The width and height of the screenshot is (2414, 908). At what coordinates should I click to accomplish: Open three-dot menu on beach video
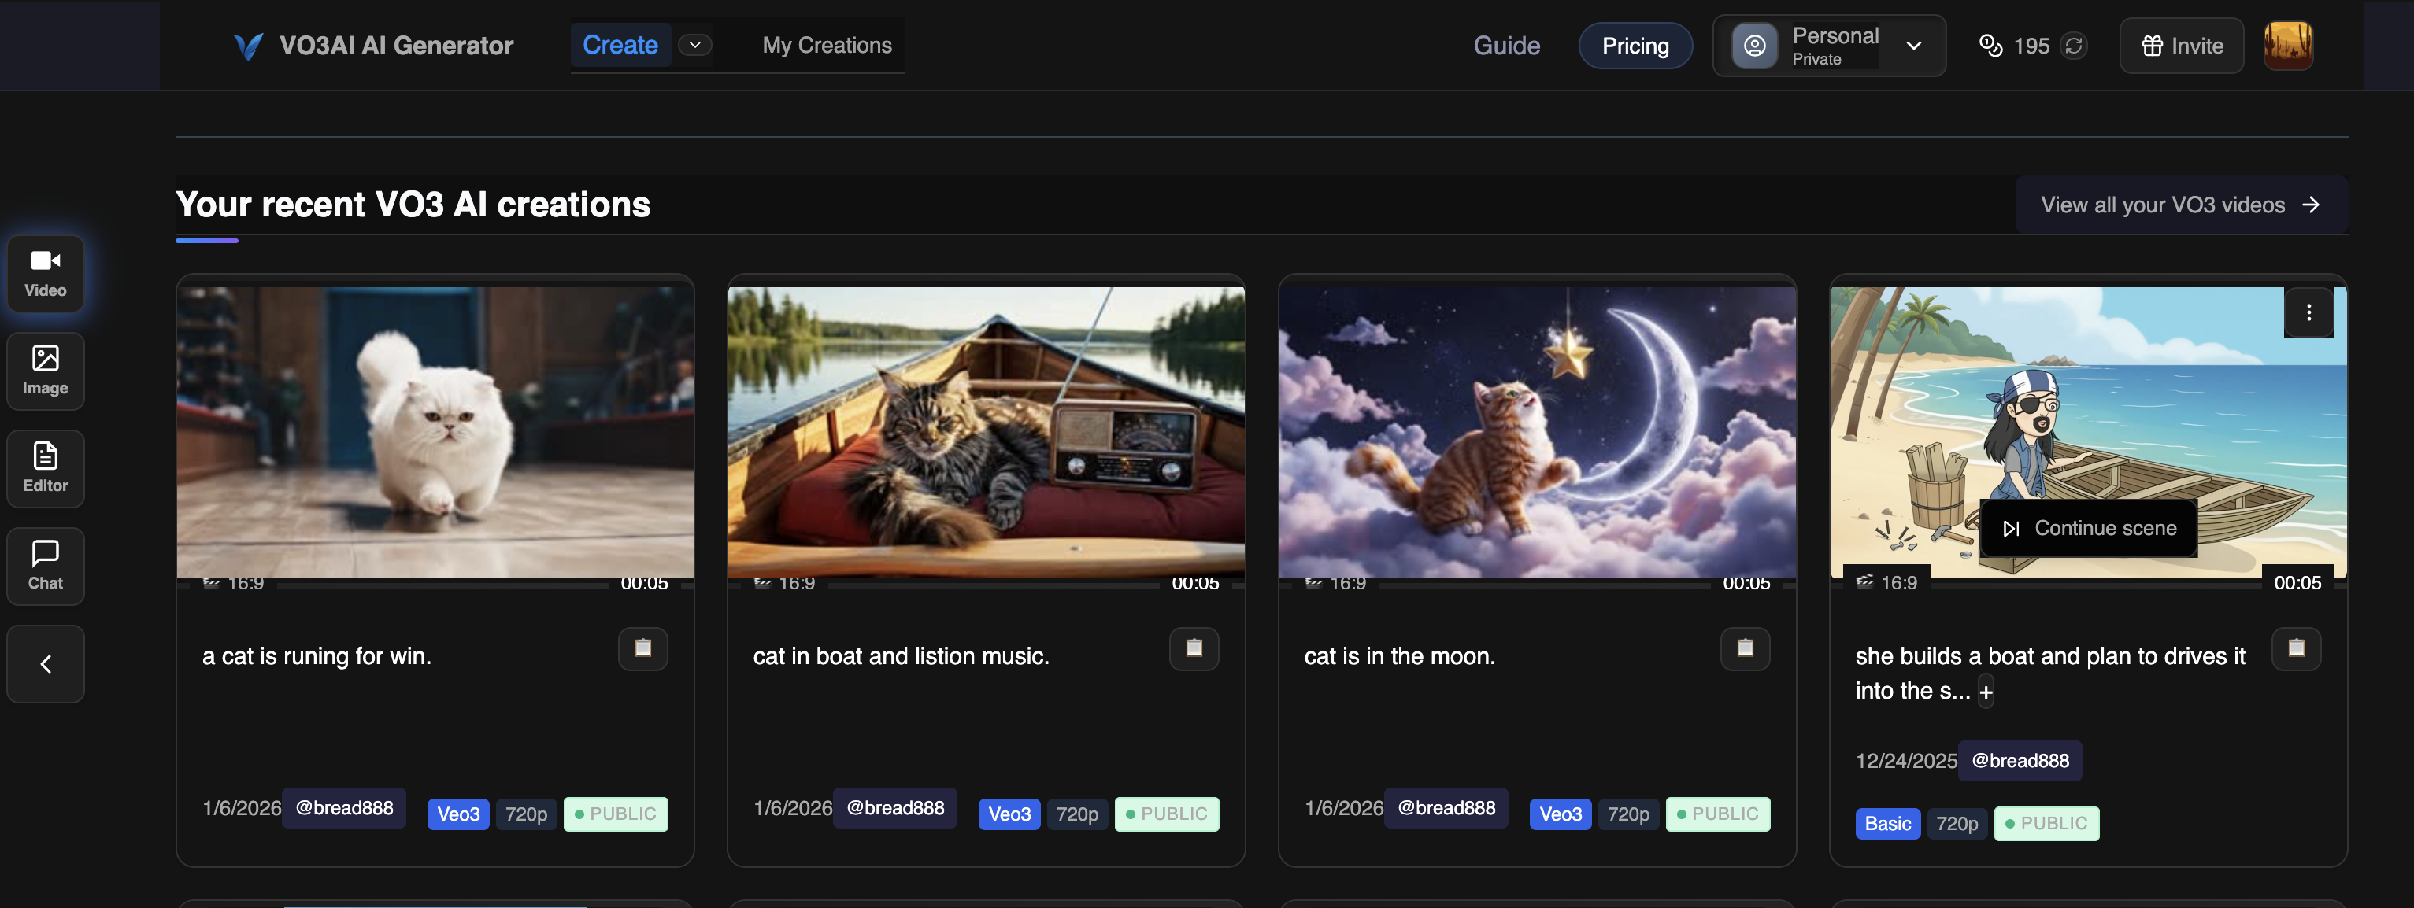pos(2308,312)
